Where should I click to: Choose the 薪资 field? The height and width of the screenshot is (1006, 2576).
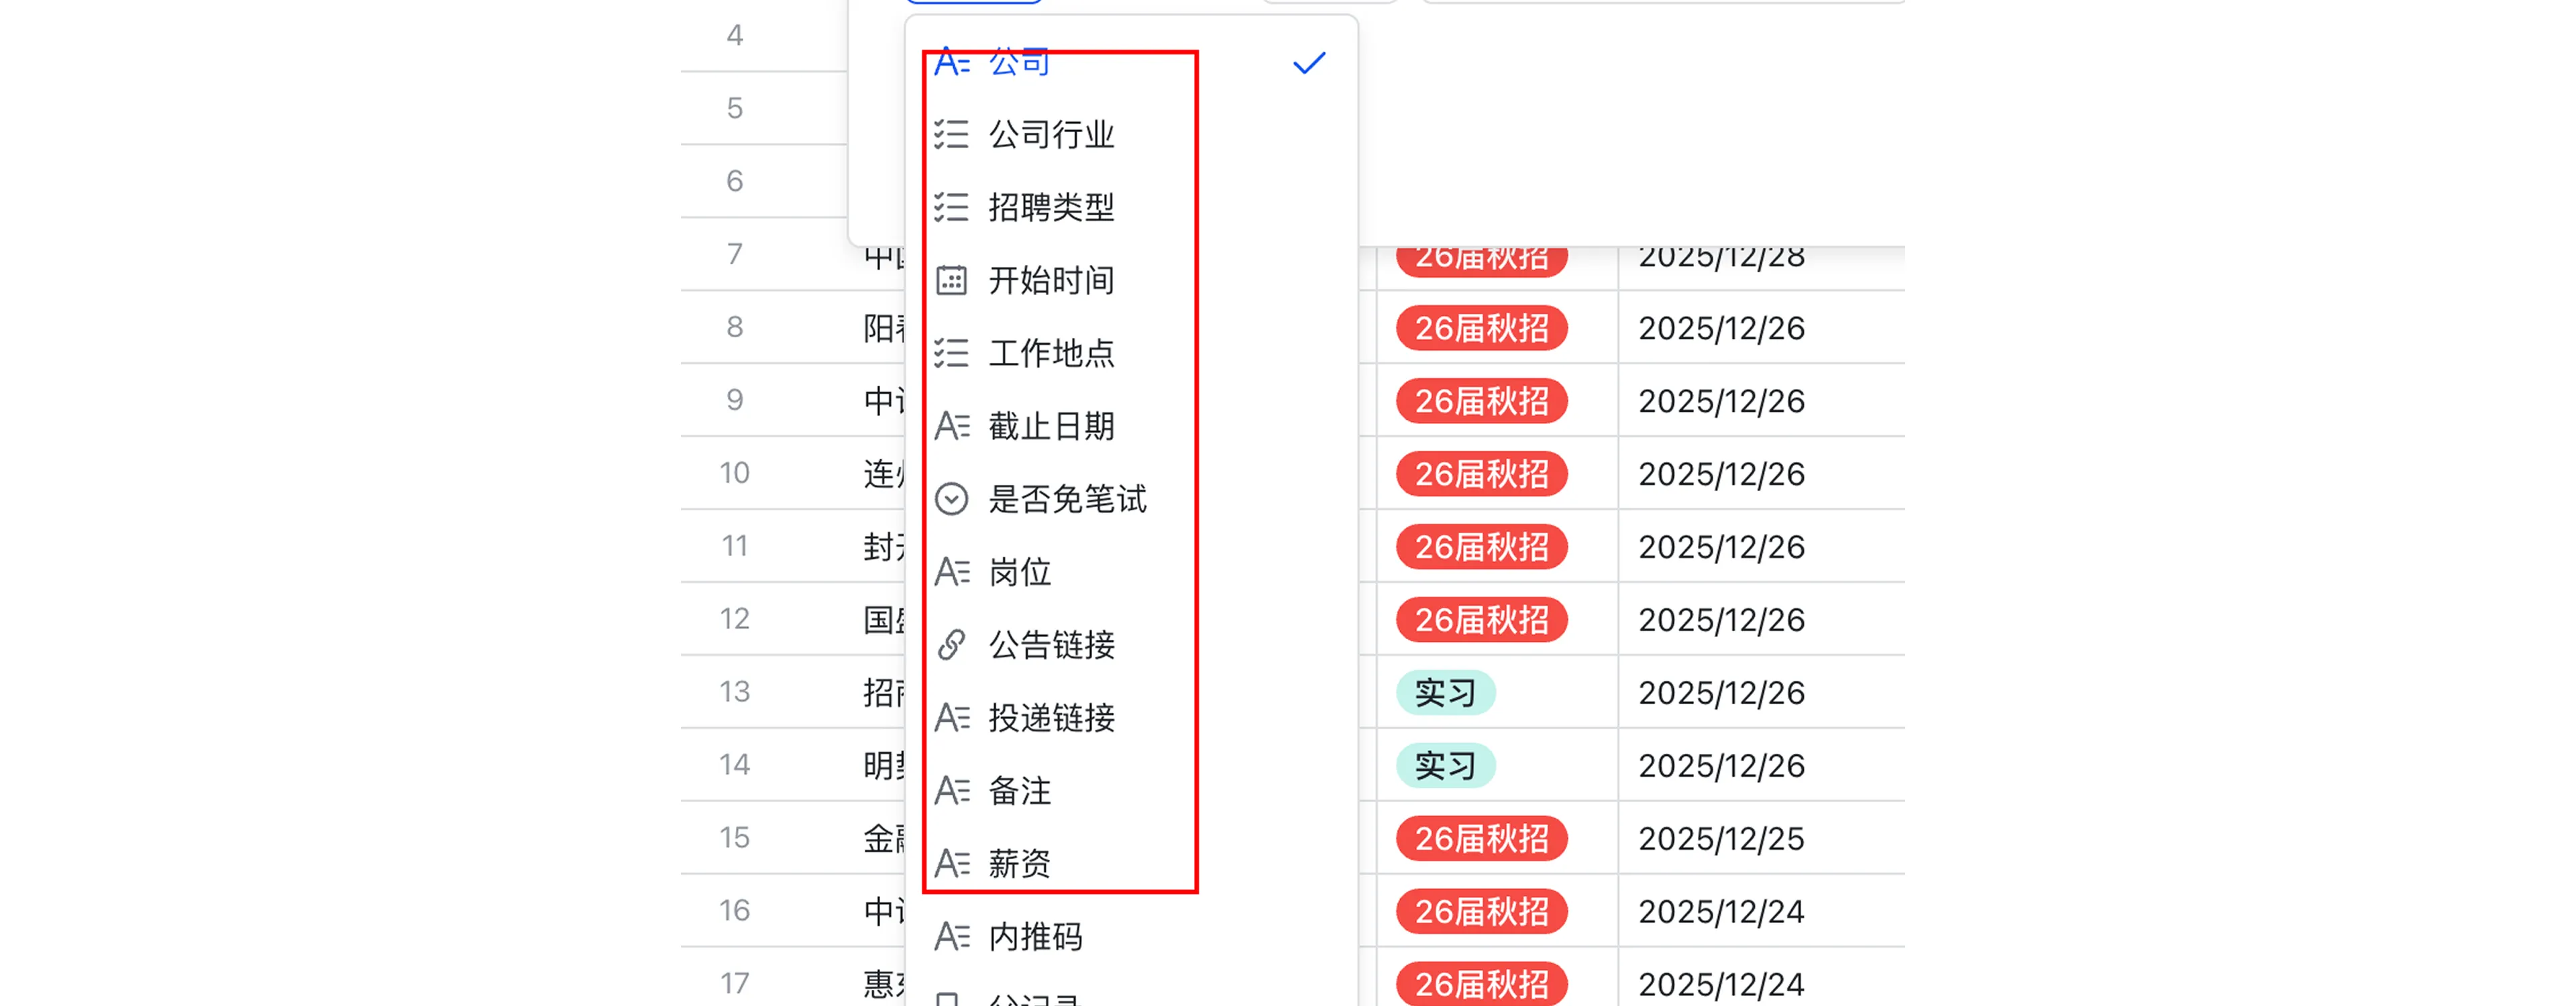(x=1131, y=863)
